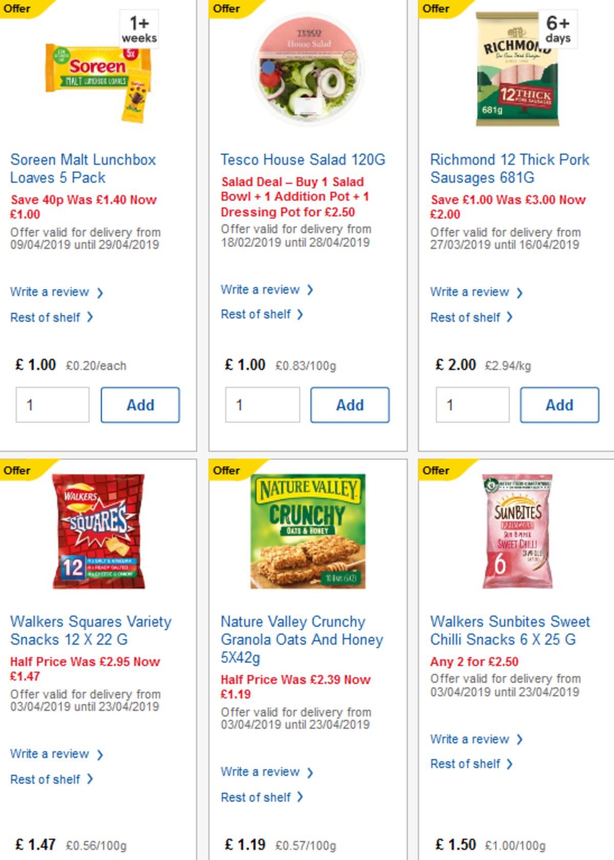Open the Soreen Malt Lunchbox Loaves product page

point(83,168)
